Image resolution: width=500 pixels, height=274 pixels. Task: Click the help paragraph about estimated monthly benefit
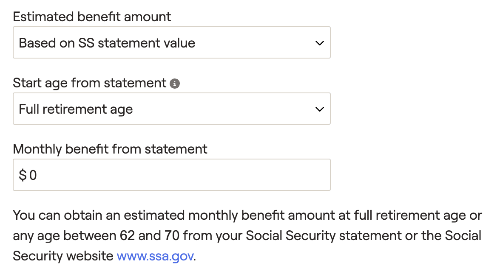[247, 236]
